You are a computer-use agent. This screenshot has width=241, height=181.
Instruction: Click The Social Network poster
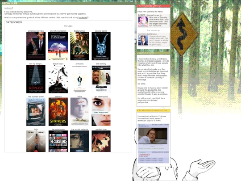[79, 141]
